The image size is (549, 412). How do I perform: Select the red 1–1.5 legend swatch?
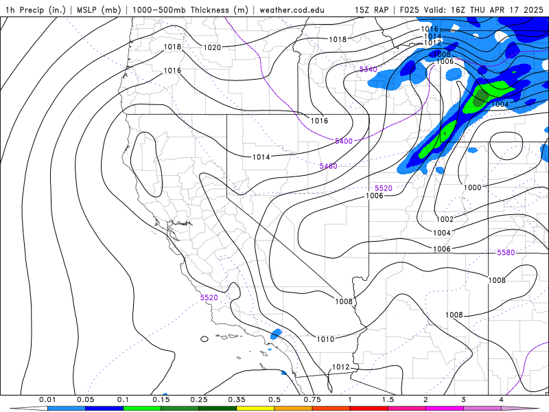coord(369,409)
